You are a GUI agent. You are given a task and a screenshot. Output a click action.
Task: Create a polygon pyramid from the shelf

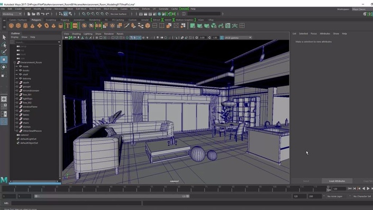53,26
